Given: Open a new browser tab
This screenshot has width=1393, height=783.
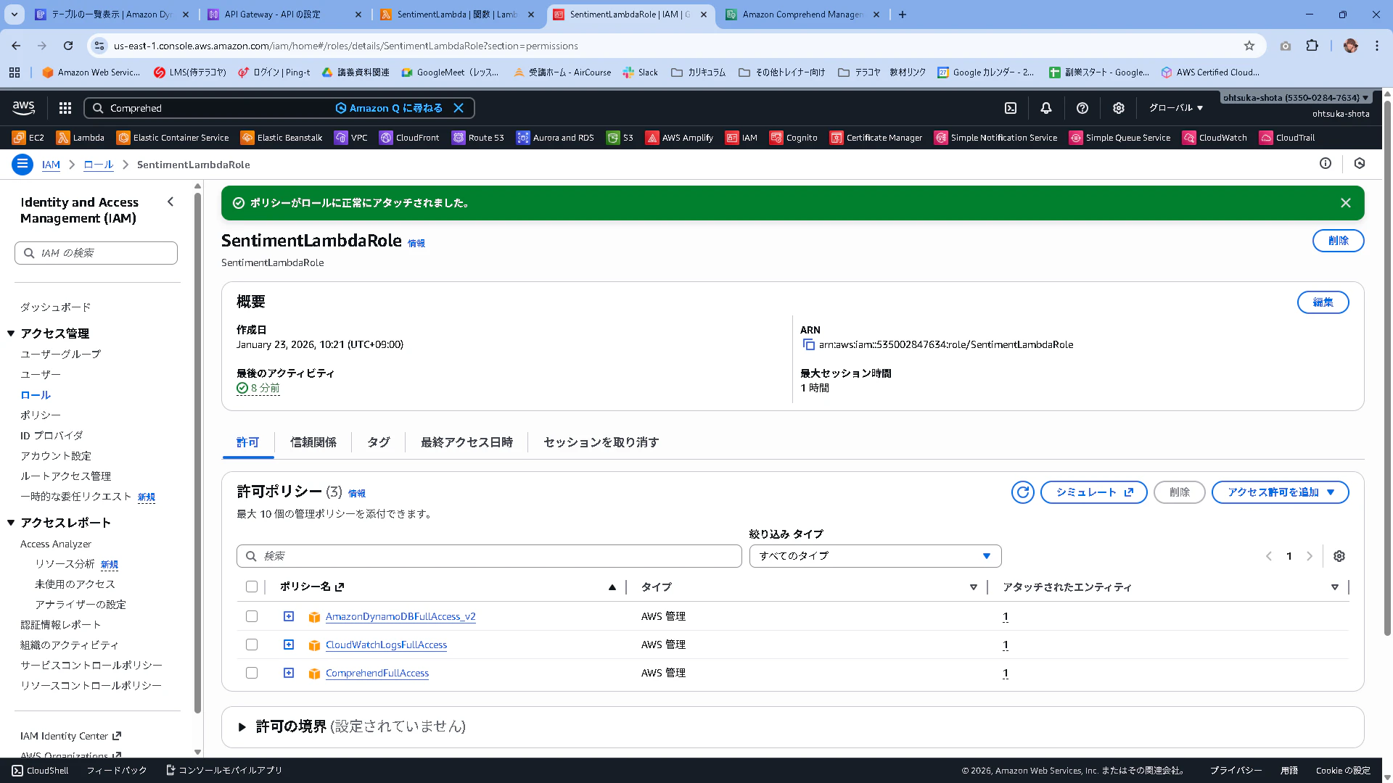Looking at the screenshot, I should [903, 14].
